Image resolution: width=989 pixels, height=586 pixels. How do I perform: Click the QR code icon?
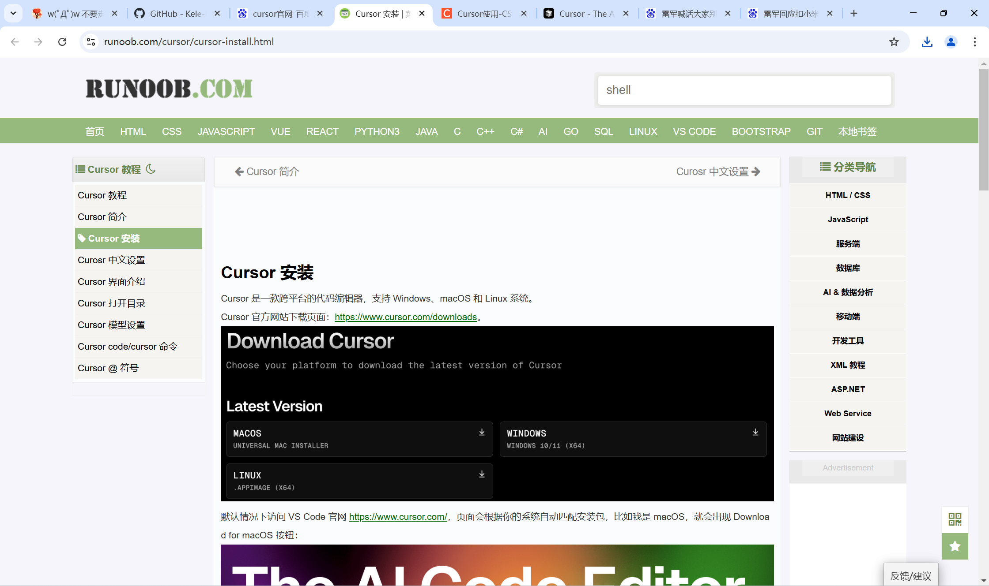pos(955,519)
